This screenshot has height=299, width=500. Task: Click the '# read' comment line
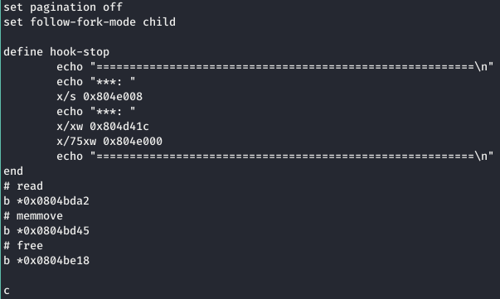(x=23, y=186)
